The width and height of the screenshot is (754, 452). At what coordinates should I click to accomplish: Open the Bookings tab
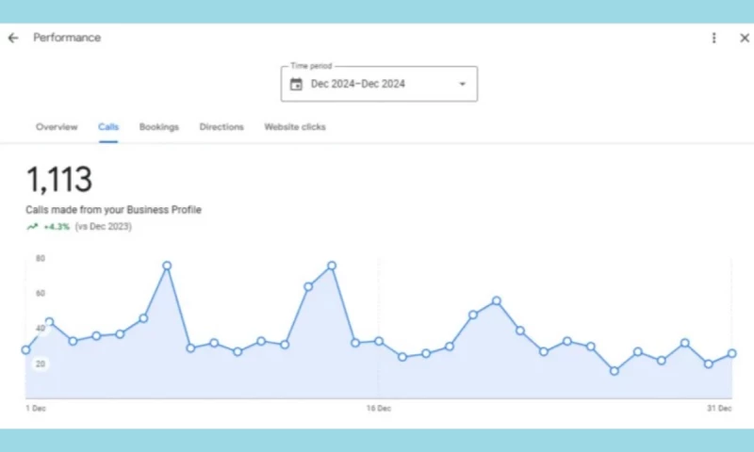159,127
